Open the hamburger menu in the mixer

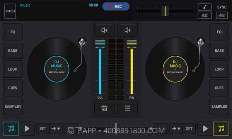pyautogui.click(x=128, y=108)
